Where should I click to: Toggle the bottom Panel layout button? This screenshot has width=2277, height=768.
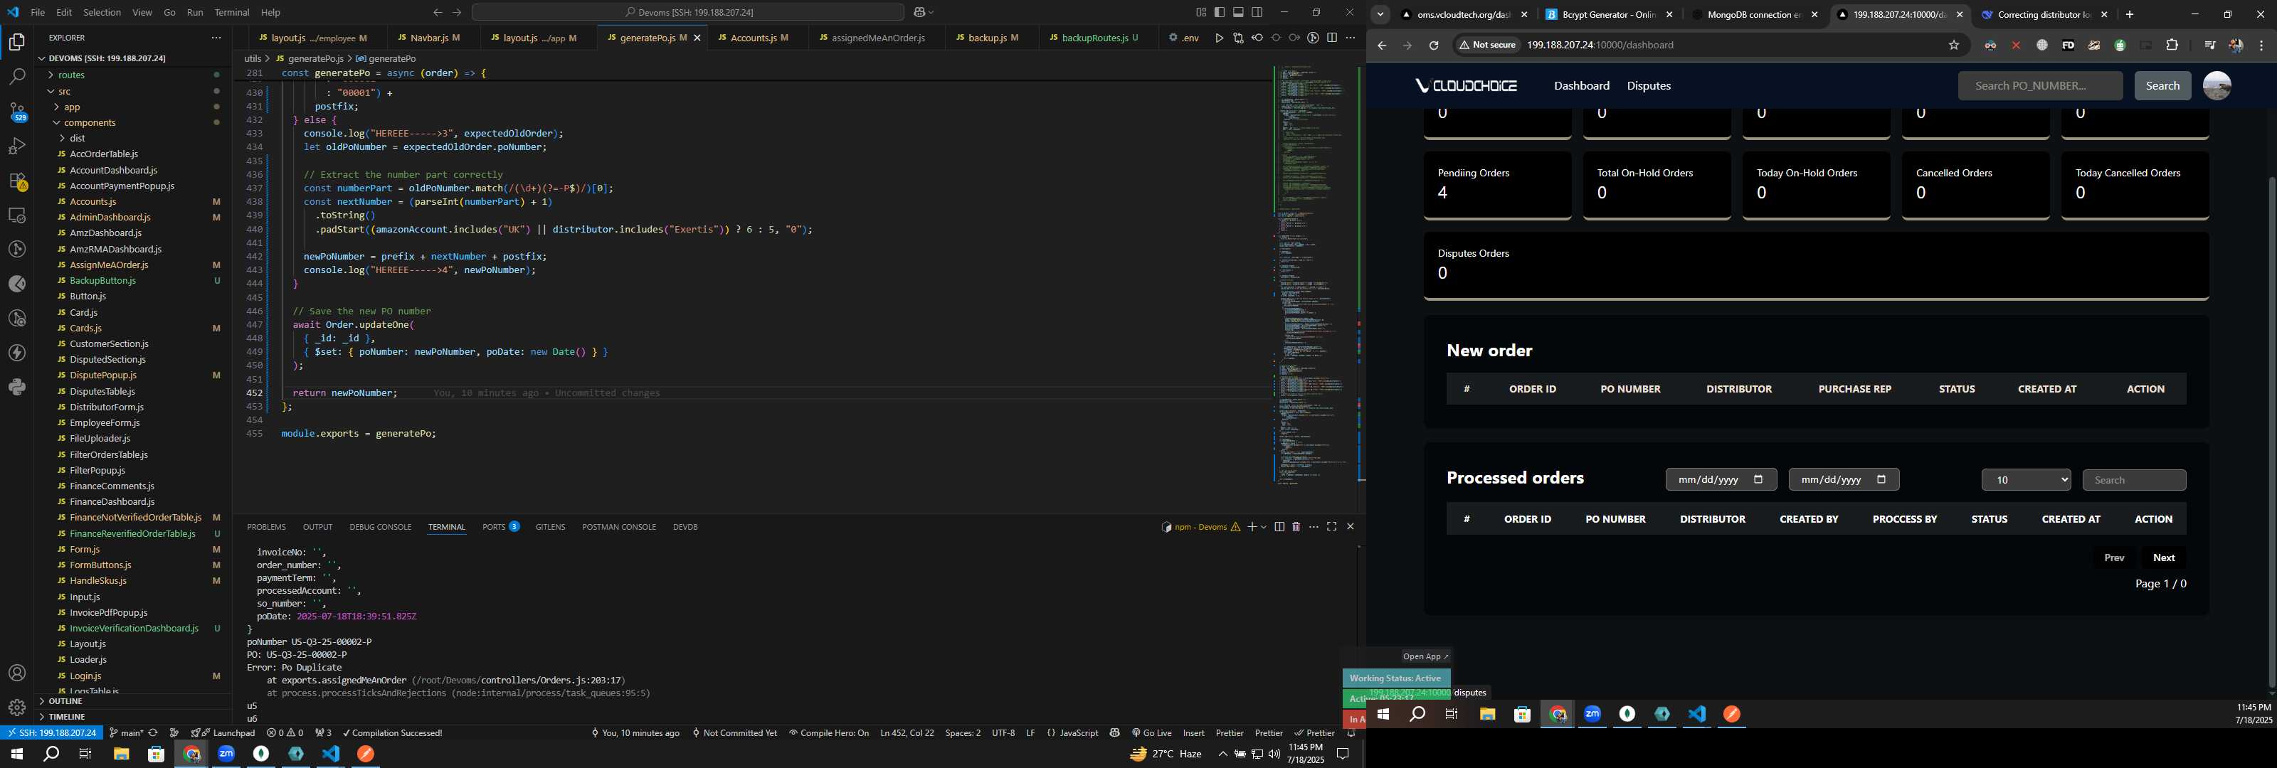1238,12
